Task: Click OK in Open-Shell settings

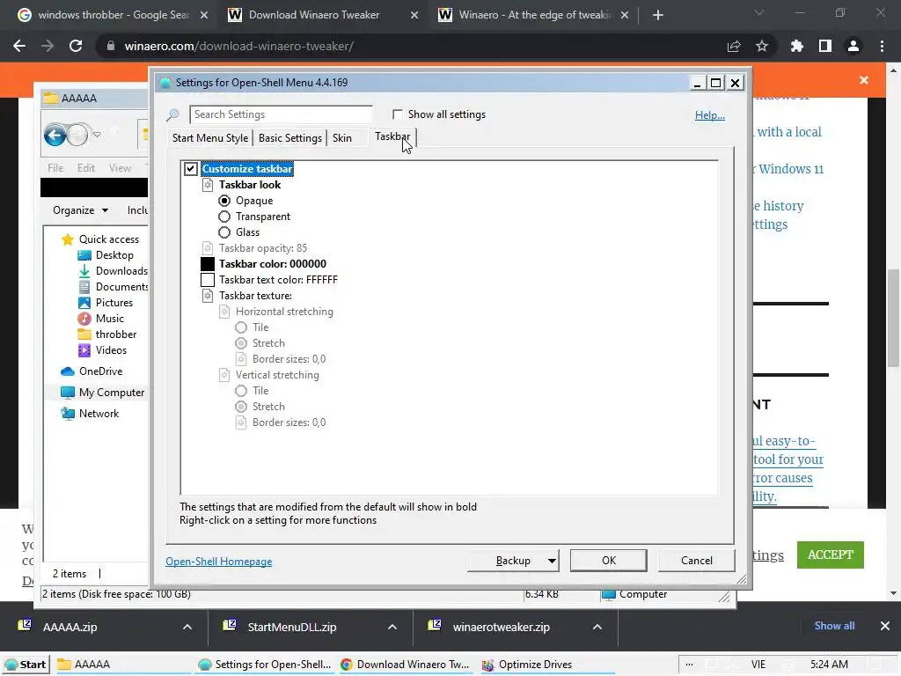Action: click(609, 561)
